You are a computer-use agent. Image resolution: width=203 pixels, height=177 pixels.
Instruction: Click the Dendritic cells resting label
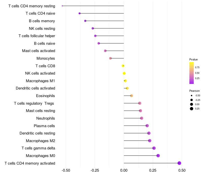(x=37, y=133)
